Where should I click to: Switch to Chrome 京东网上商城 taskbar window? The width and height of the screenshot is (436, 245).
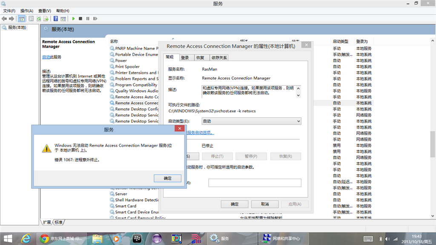[x=61, y=239]
